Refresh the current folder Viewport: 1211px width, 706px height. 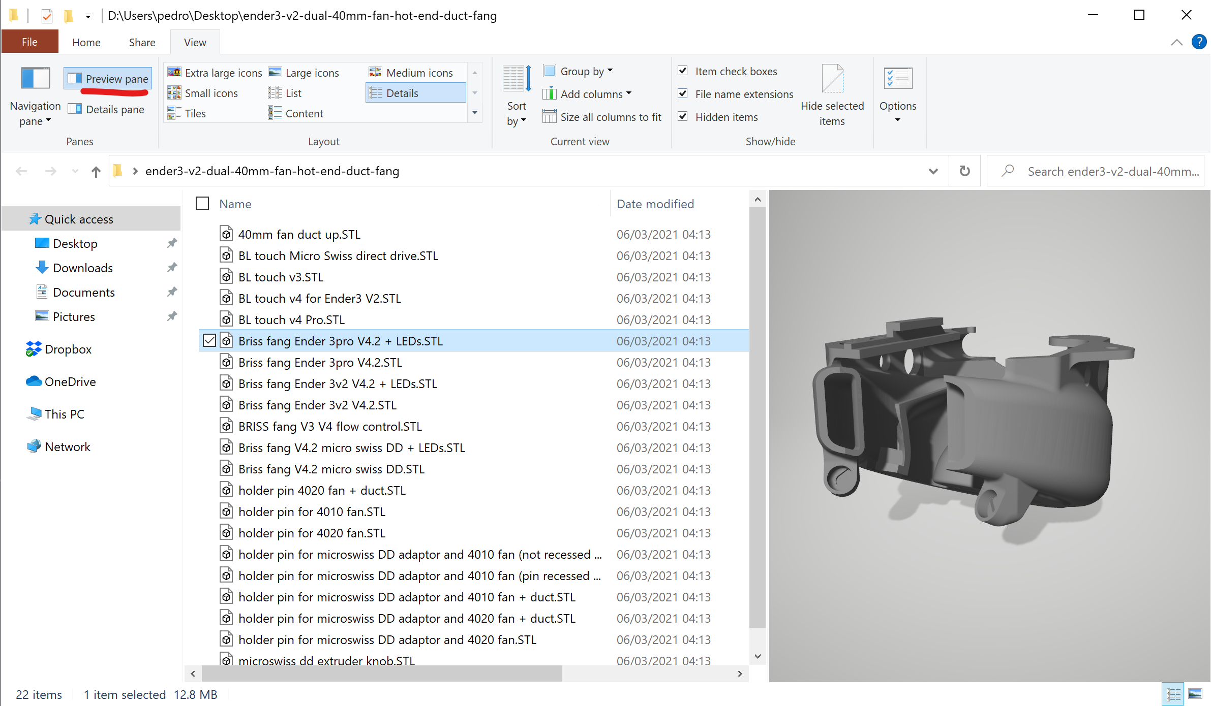964,171
